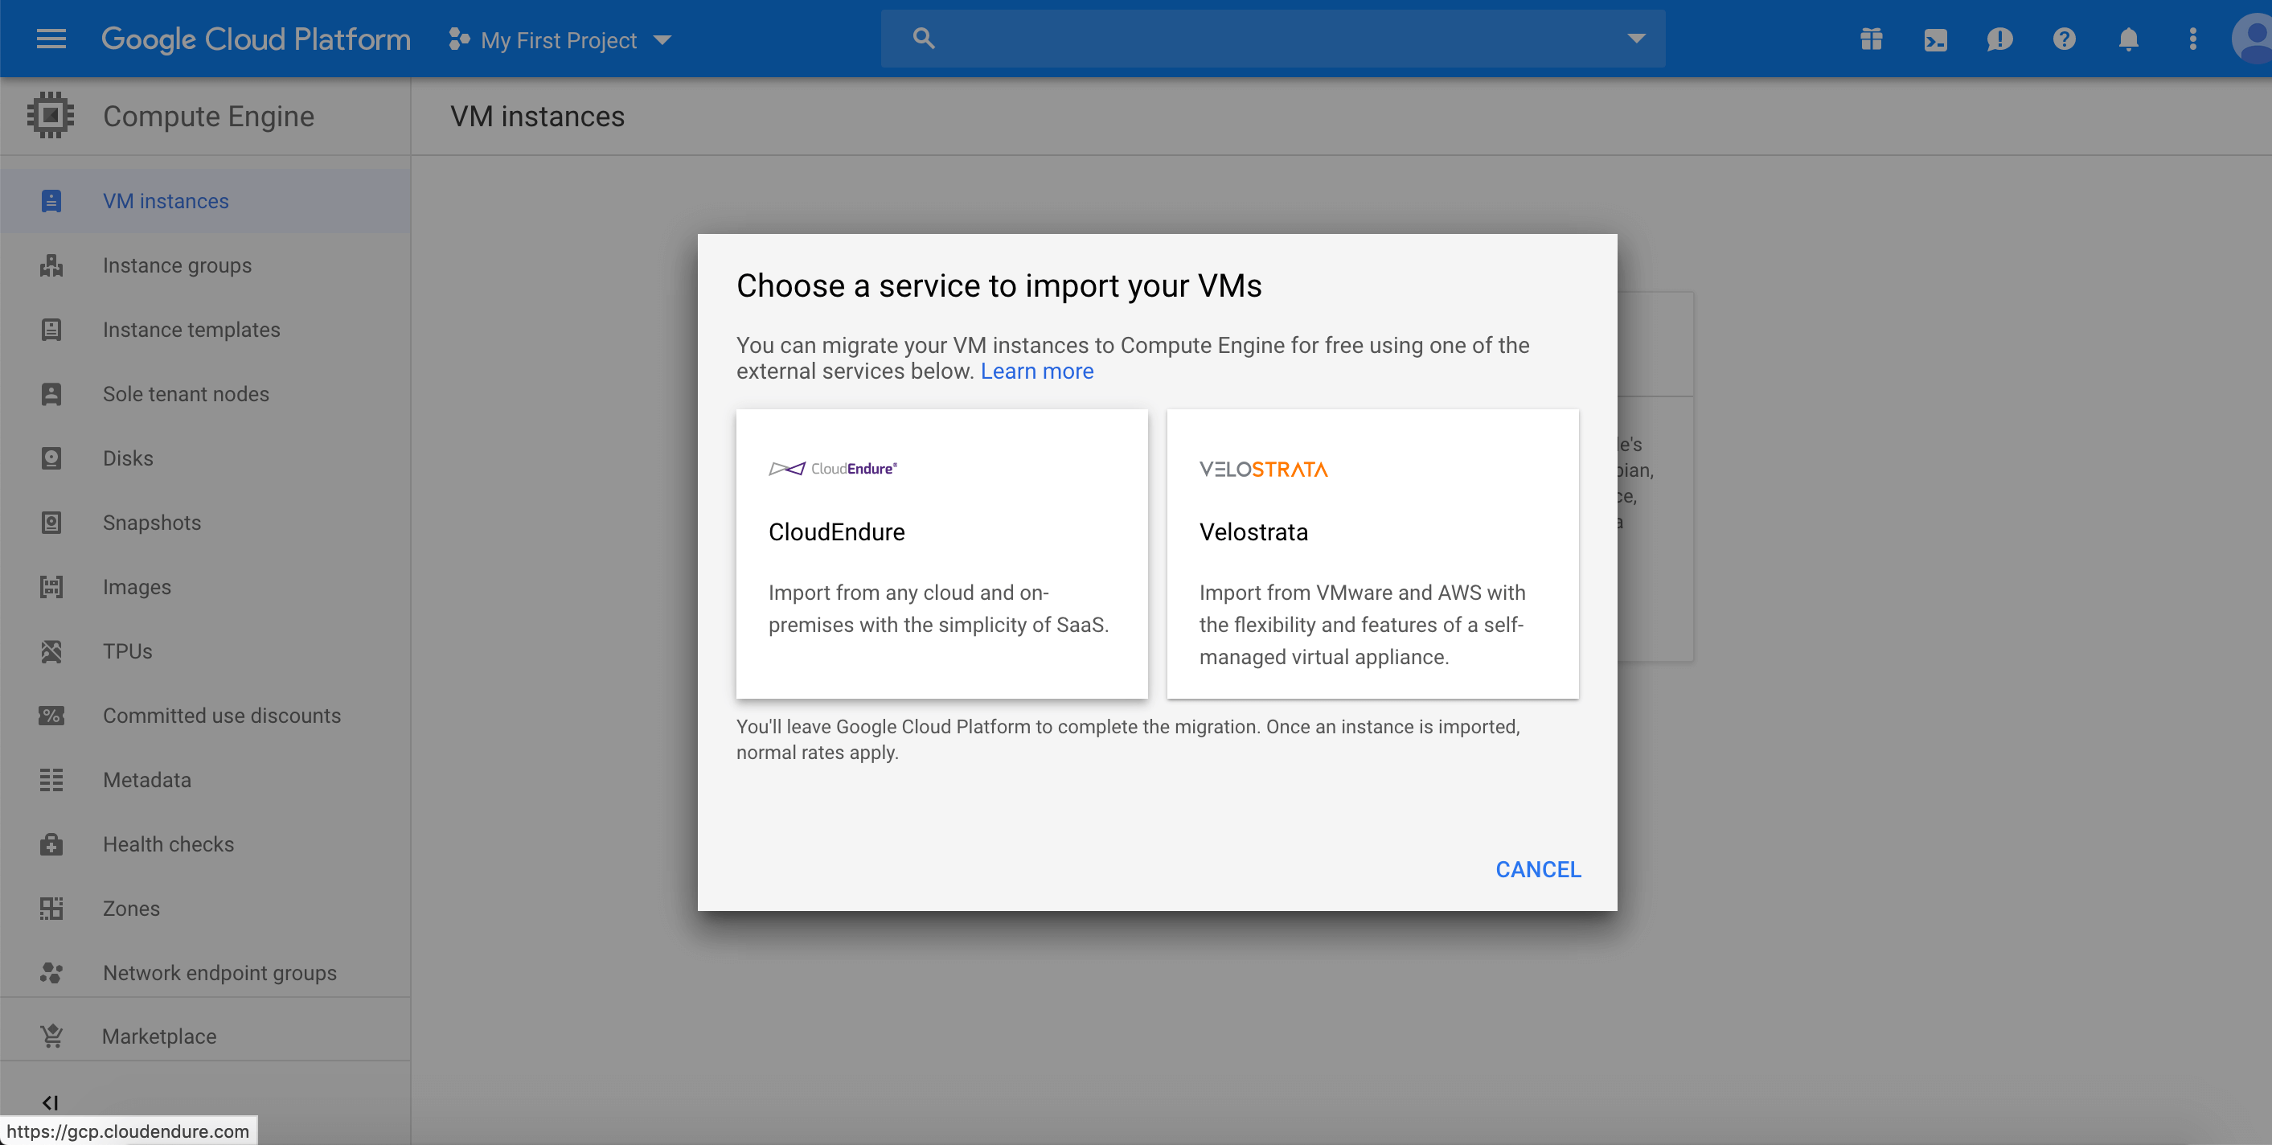The height and width of the screenshot is (1145, 2272).
Task: Open the notifications bell
Action: point(2128,39)
